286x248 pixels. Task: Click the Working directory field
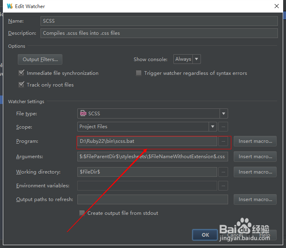click(x=147, y=172)
